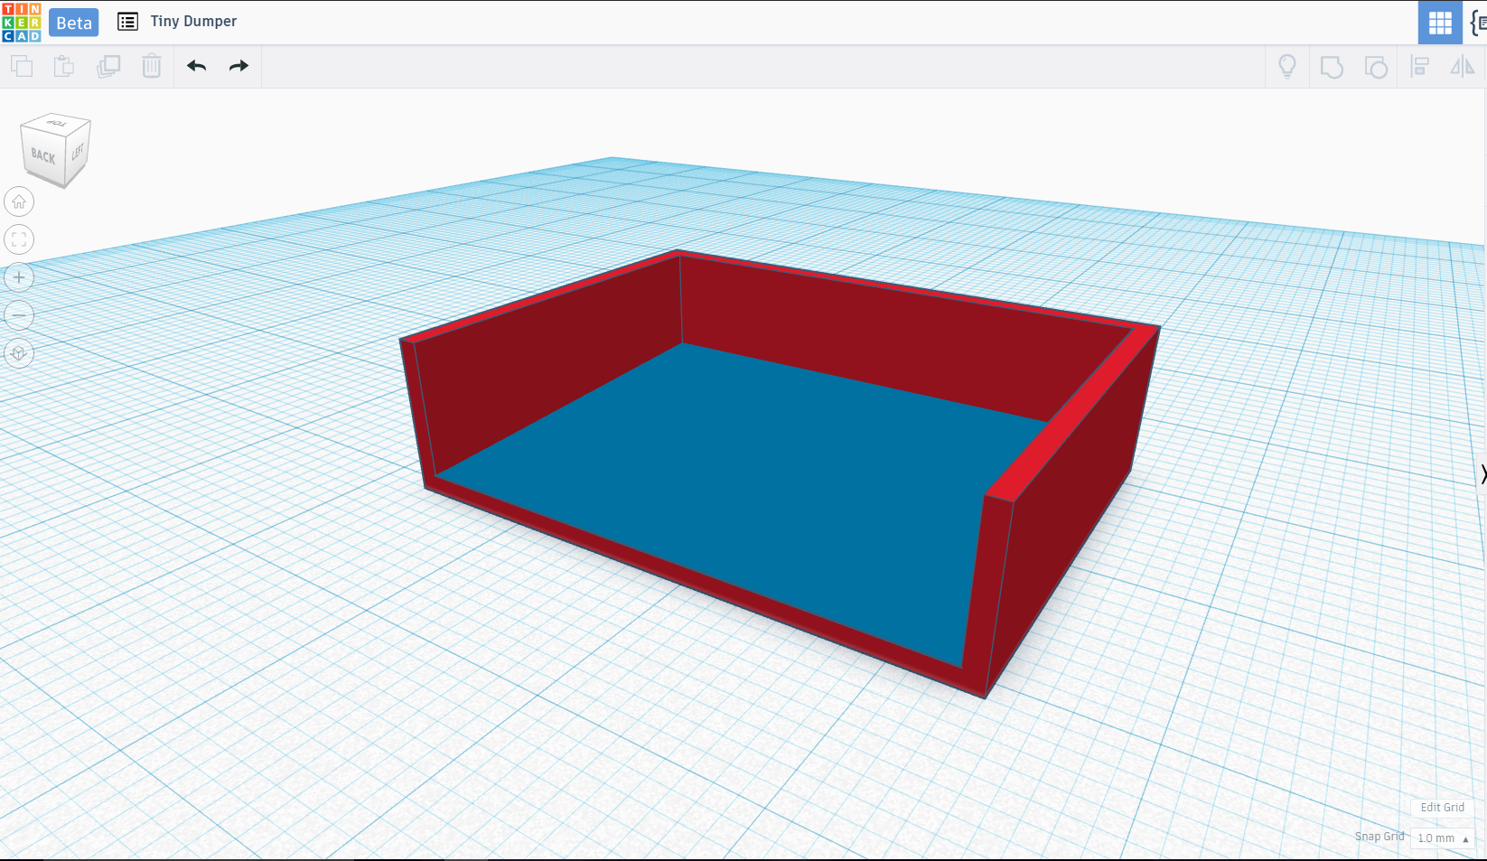
Task: Toggle orthographic perspective view
Action: click(x=19, y=353)
